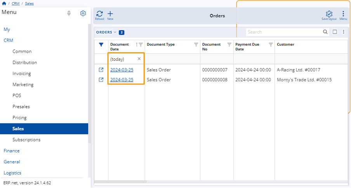Sort by Document Date column header
This screenshot has width=351, height=188.
point(120,46)
